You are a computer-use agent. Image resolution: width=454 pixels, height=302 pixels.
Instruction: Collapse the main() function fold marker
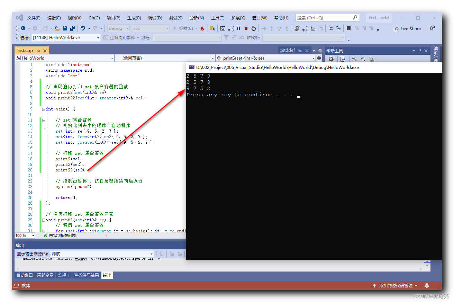tap(44, 109)
